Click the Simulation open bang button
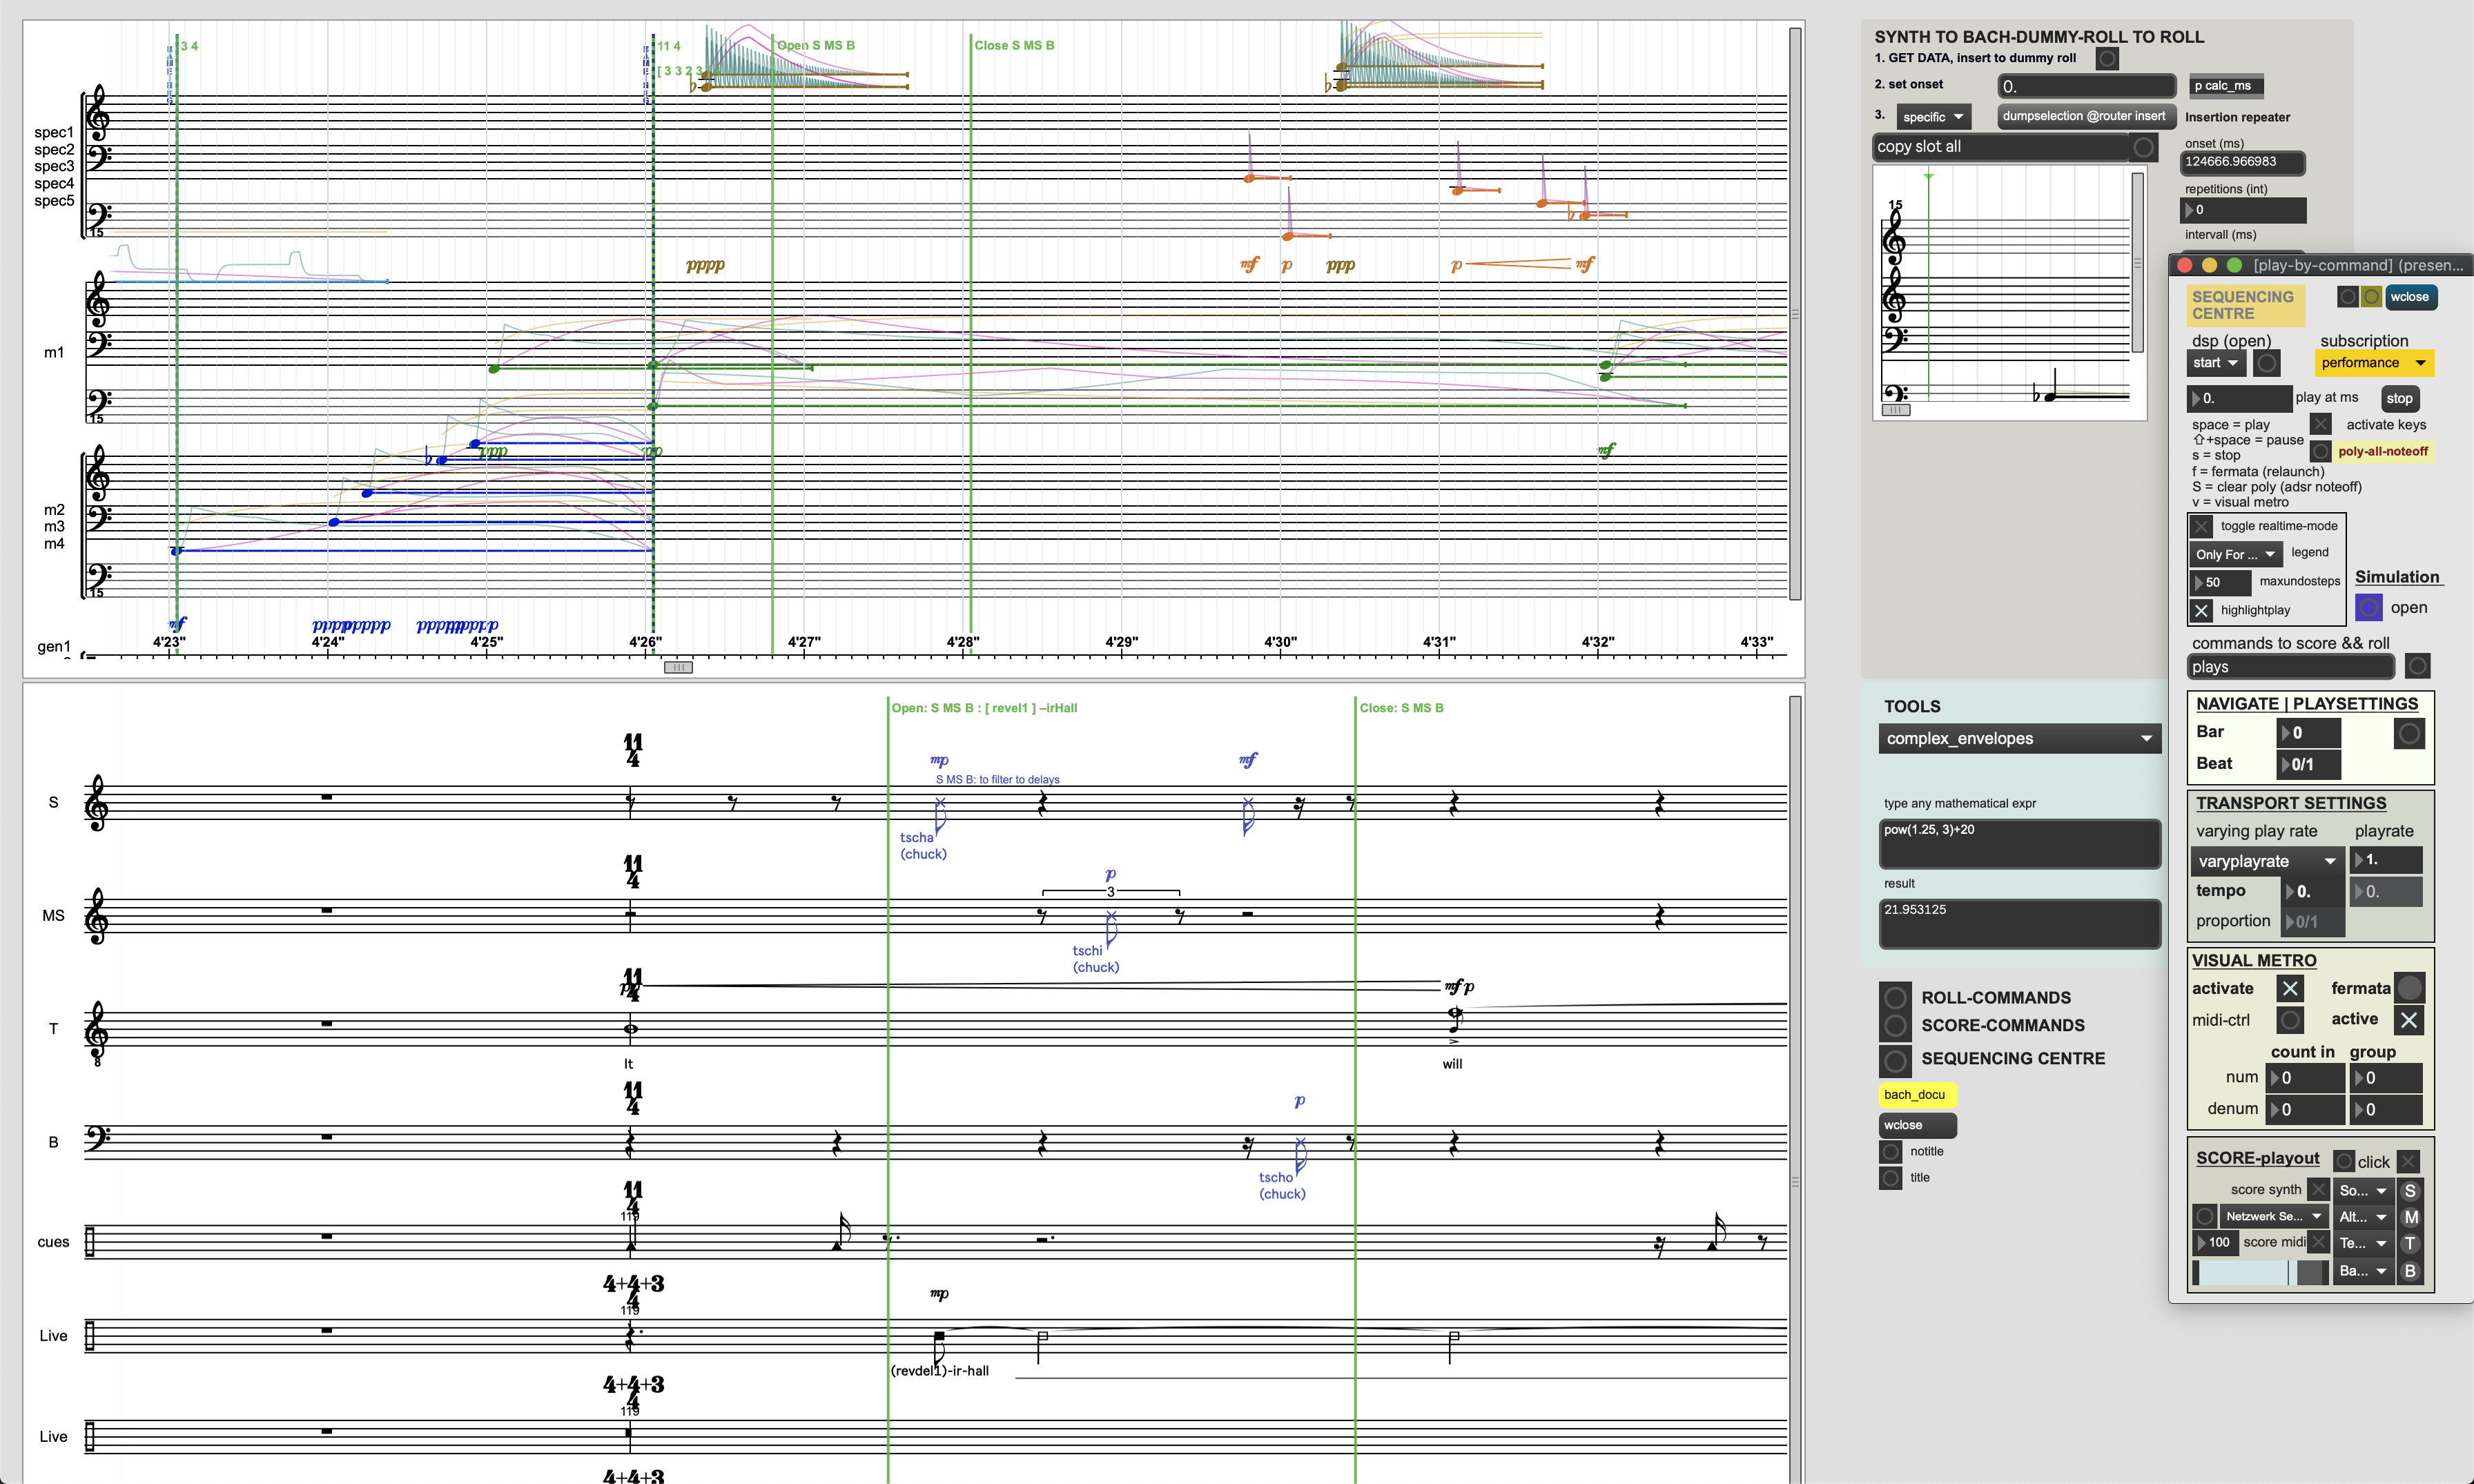This screenshot has height=1484, width=2474. (2368, 607)
